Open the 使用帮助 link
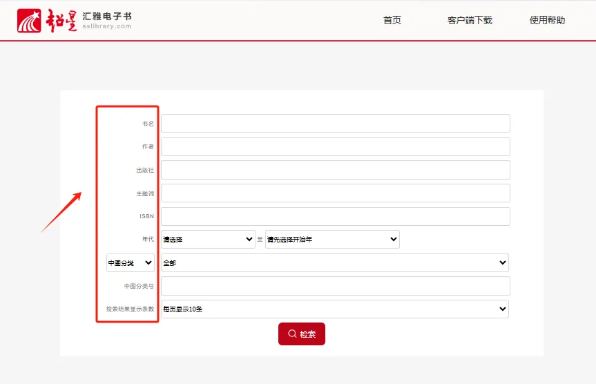The image size is (596, 384). point(547,20)
